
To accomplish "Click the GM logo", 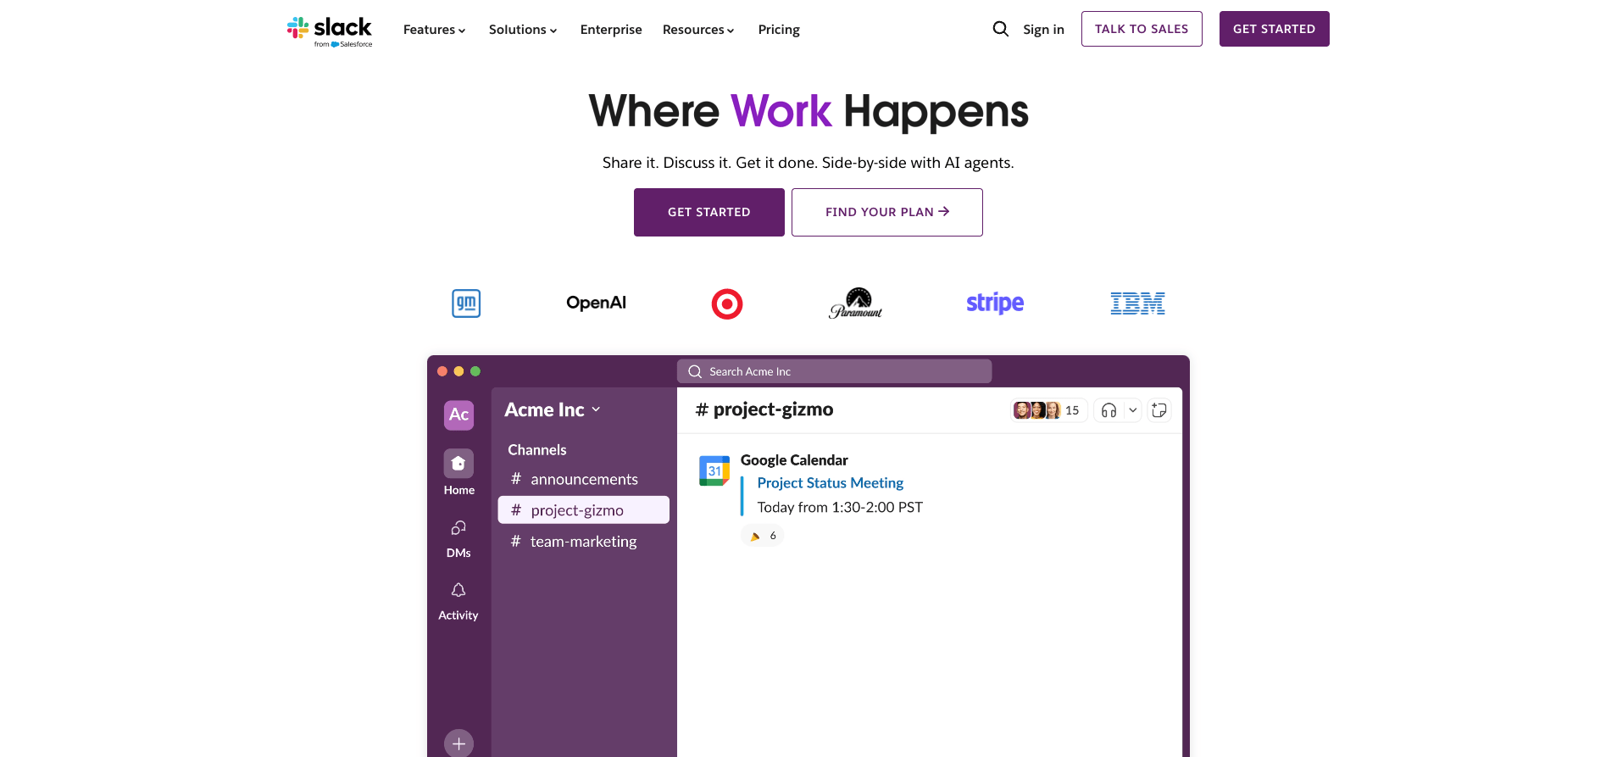I will (x=466, y=303).
